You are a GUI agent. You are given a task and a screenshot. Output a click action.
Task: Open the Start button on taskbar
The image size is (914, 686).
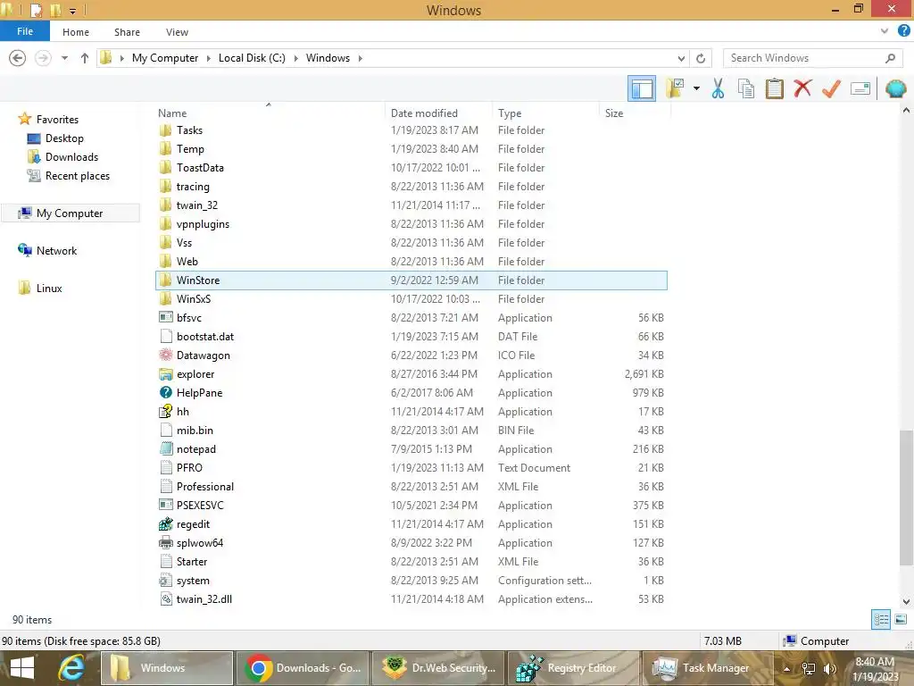[x=22, y=668]
